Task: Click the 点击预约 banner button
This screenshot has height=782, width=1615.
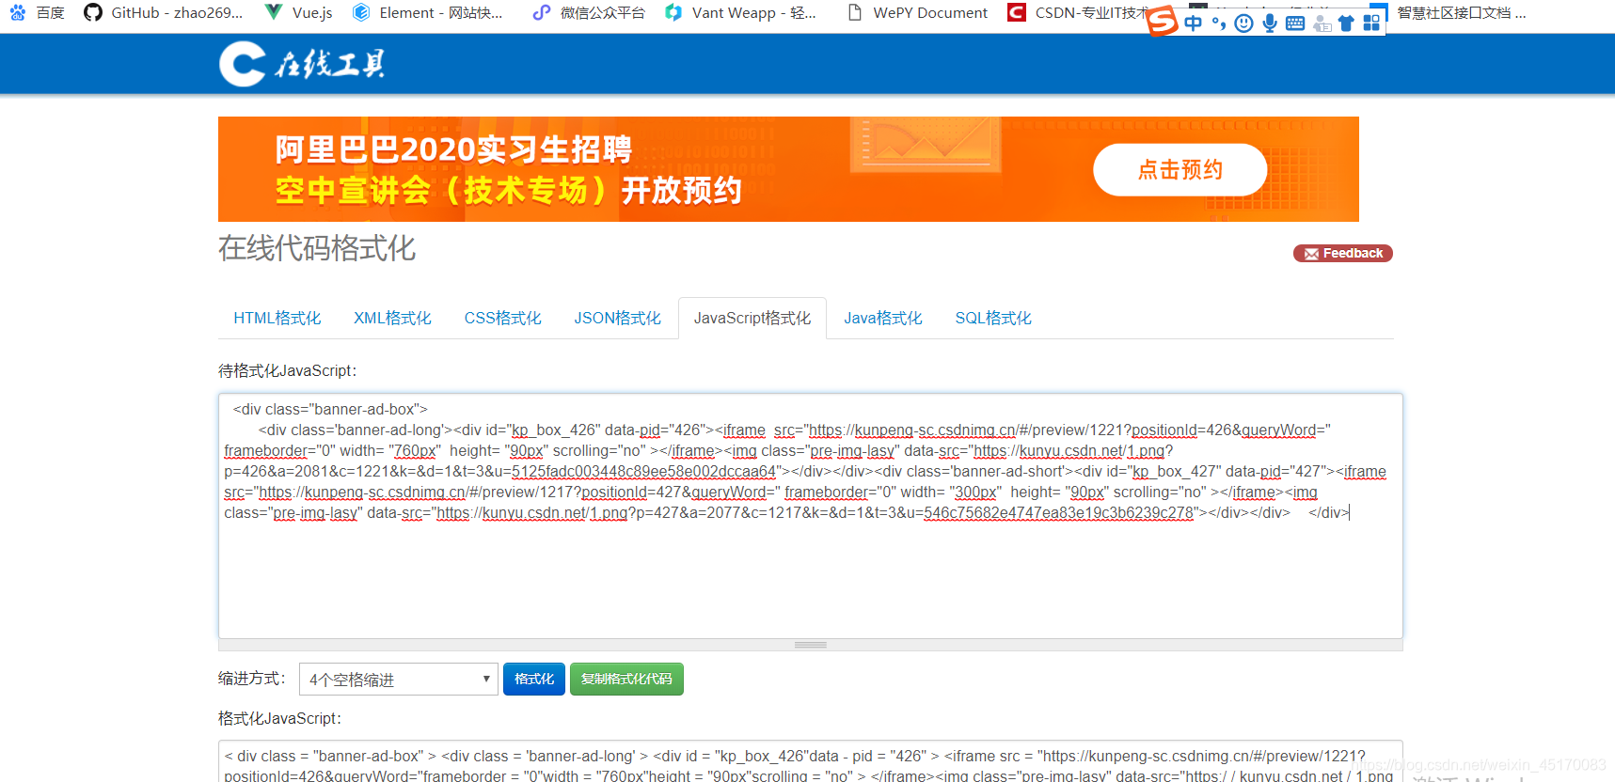Action: (1180, 170)
